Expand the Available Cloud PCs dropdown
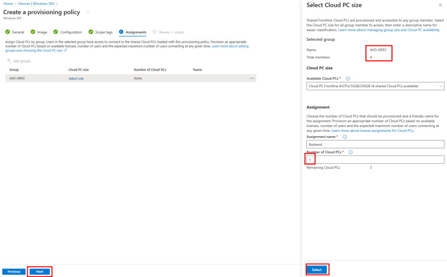 click(375, 86)
